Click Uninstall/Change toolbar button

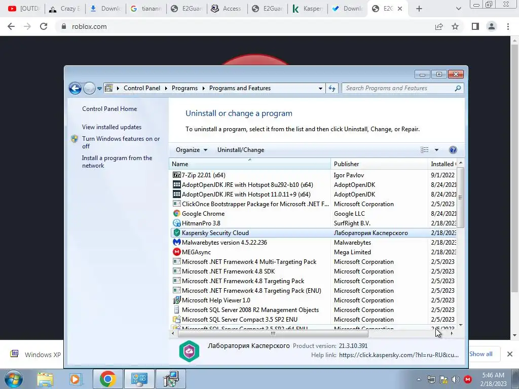point(241,150)
